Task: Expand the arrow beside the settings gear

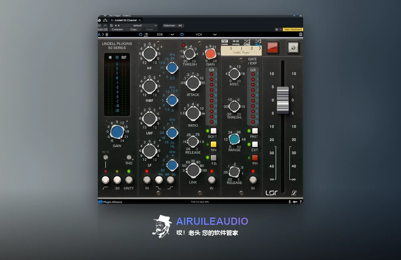Action: pyautogui.click(x=281, y=29)
